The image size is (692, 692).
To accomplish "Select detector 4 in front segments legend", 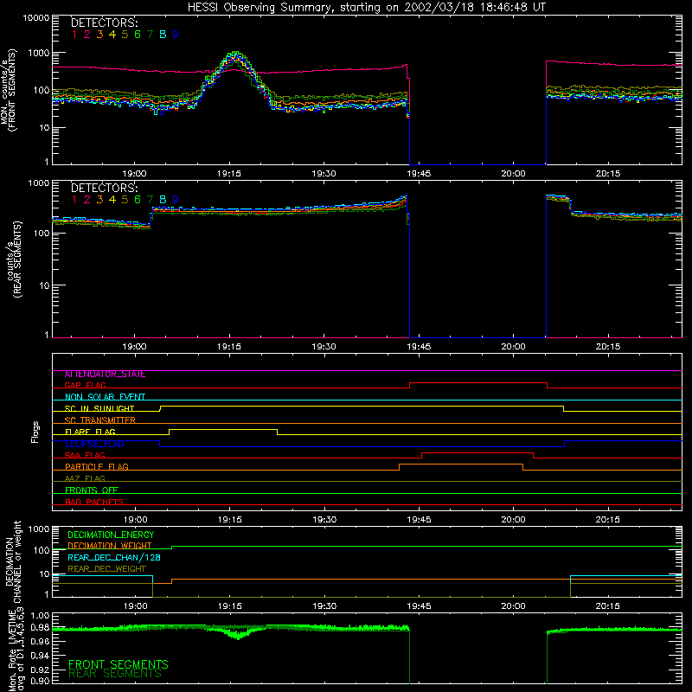I will point(112,35).
